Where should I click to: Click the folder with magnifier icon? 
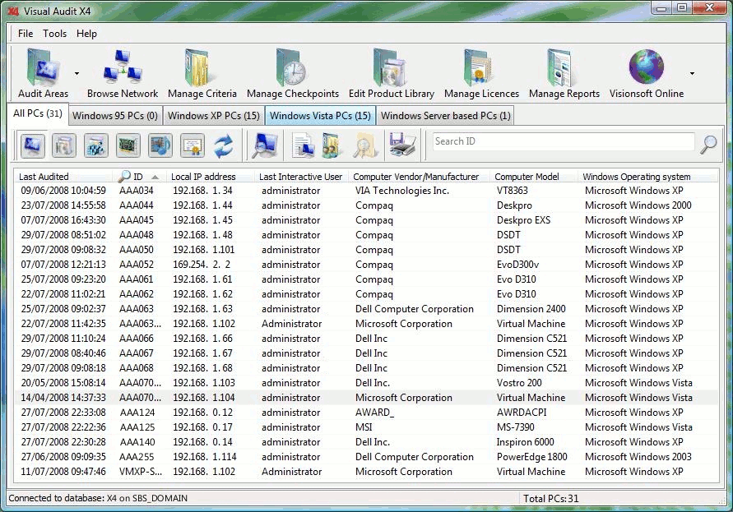[x=364, y=145]
